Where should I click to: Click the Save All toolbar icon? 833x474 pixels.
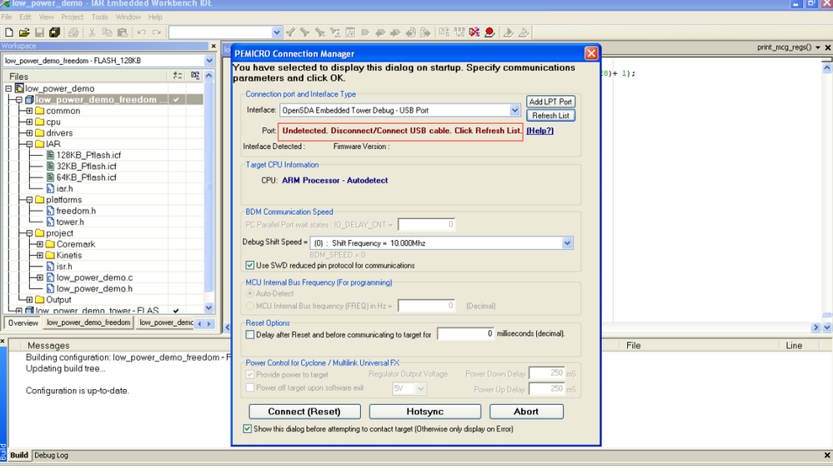click(54, 33)
